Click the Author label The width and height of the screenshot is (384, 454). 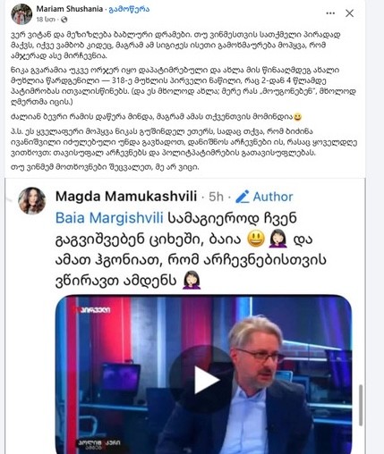pyautogui.click(x=273, y=197)
